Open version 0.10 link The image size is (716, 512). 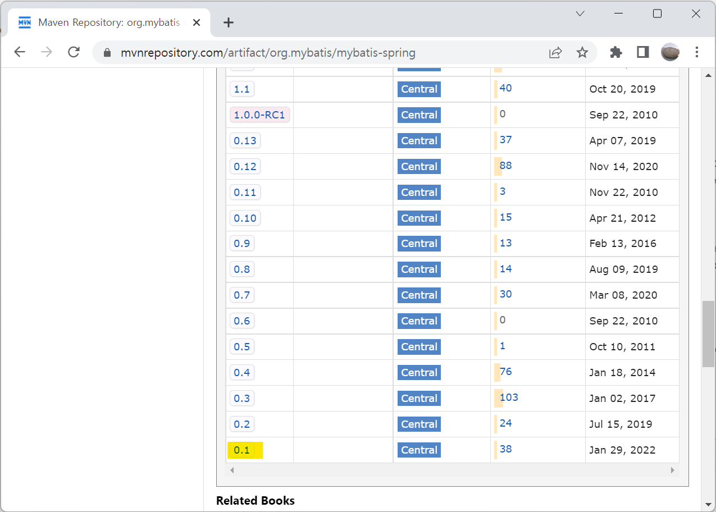pyautogui.click(x=245, y=218)
